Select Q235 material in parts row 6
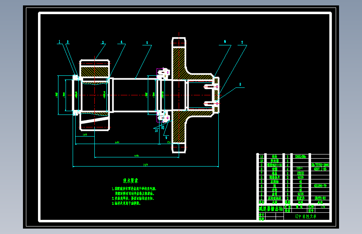The image size is (362, 234). coord(301,177)
